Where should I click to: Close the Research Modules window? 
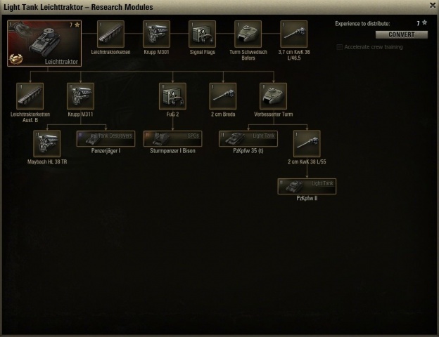pyautogui.click(x=433, y=6)
